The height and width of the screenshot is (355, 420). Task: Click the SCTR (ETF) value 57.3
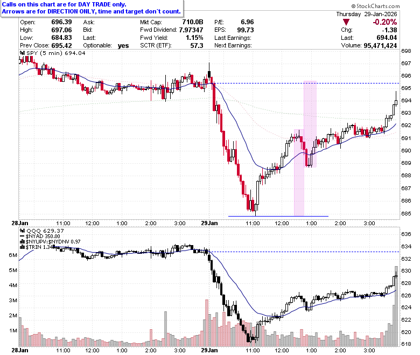coord(197,46)
